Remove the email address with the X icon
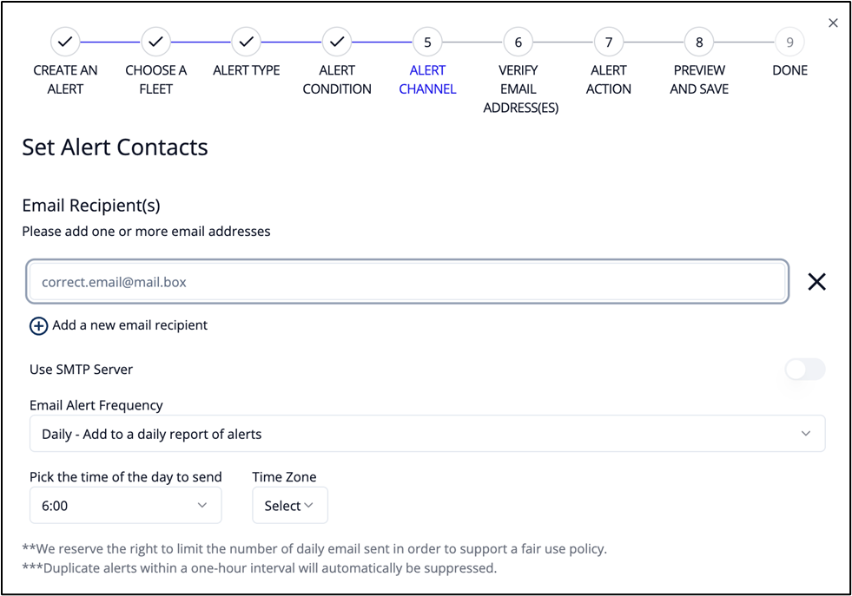 pos(816,281)
